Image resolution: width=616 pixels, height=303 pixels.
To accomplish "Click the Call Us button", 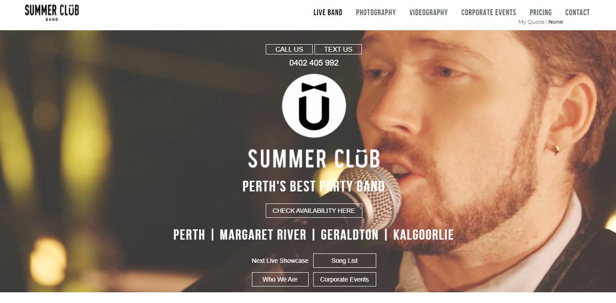I will click(x=289, y=50).
